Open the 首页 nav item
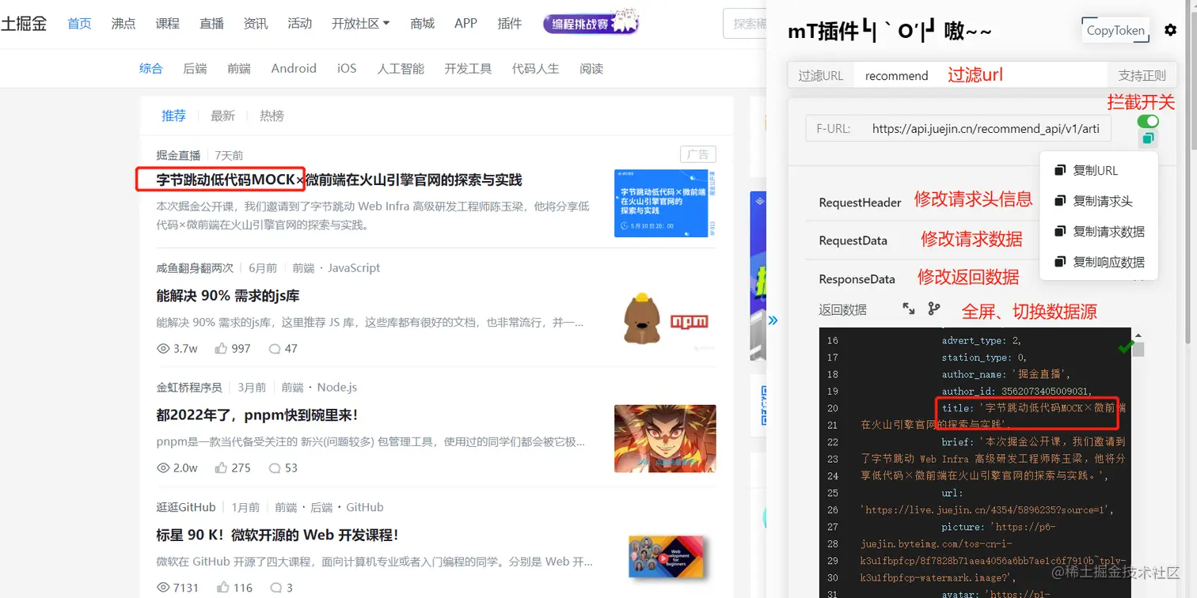Image resolution: width=1197 pixels, height=598 pixels. (x=79, y=23)
